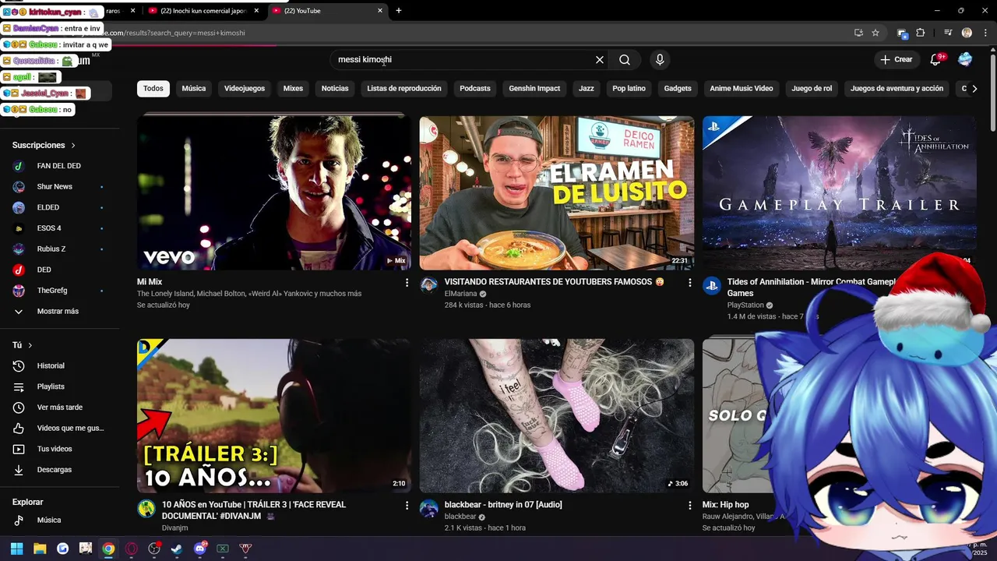
Task: Open options for 10 AÑOS en YouTube video
Action: coord(407,506)
